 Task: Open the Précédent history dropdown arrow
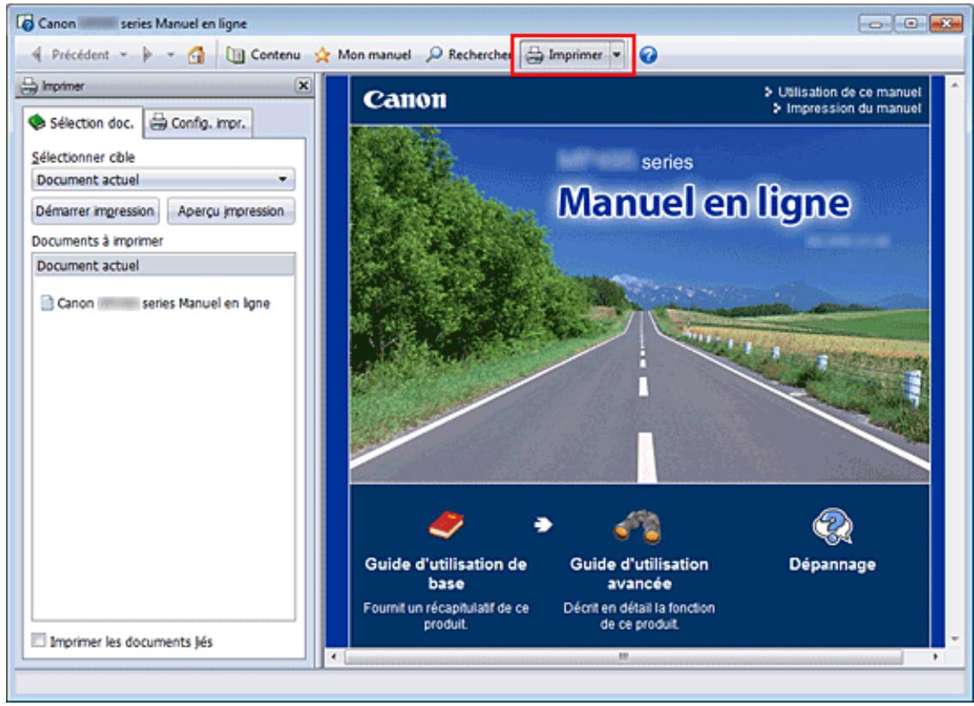[124, 55]
